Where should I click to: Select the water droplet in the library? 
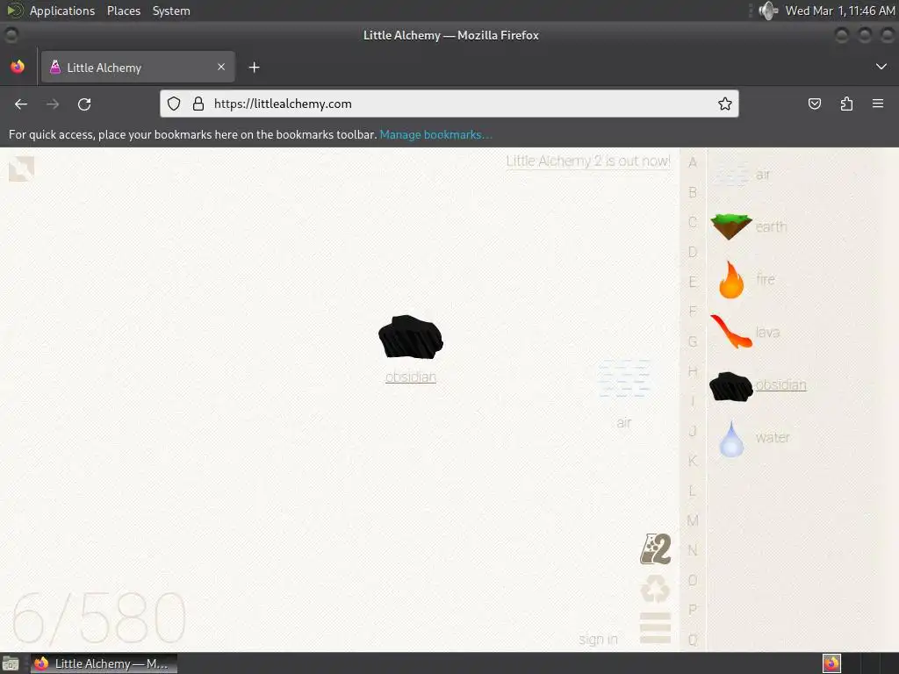tap(731, 439)
